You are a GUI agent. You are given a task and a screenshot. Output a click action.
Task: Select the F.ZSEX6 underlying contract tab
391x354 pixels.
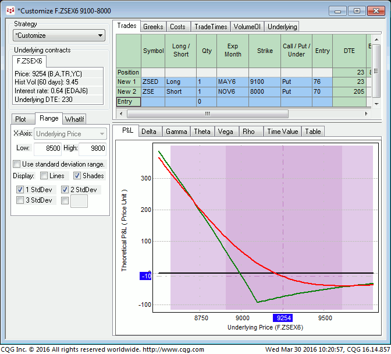click(x=30, y=61)
